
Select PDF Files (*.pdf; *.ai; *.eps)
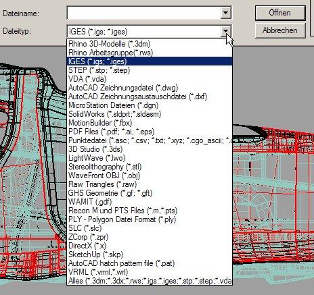pos(150,132)
